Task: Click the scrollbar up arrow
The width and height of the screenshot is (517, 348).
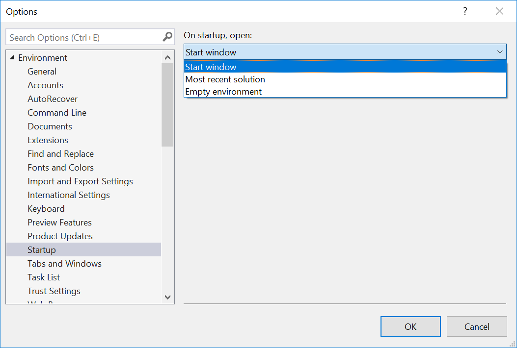Action: pyautogui.click(x=167, y=57)
